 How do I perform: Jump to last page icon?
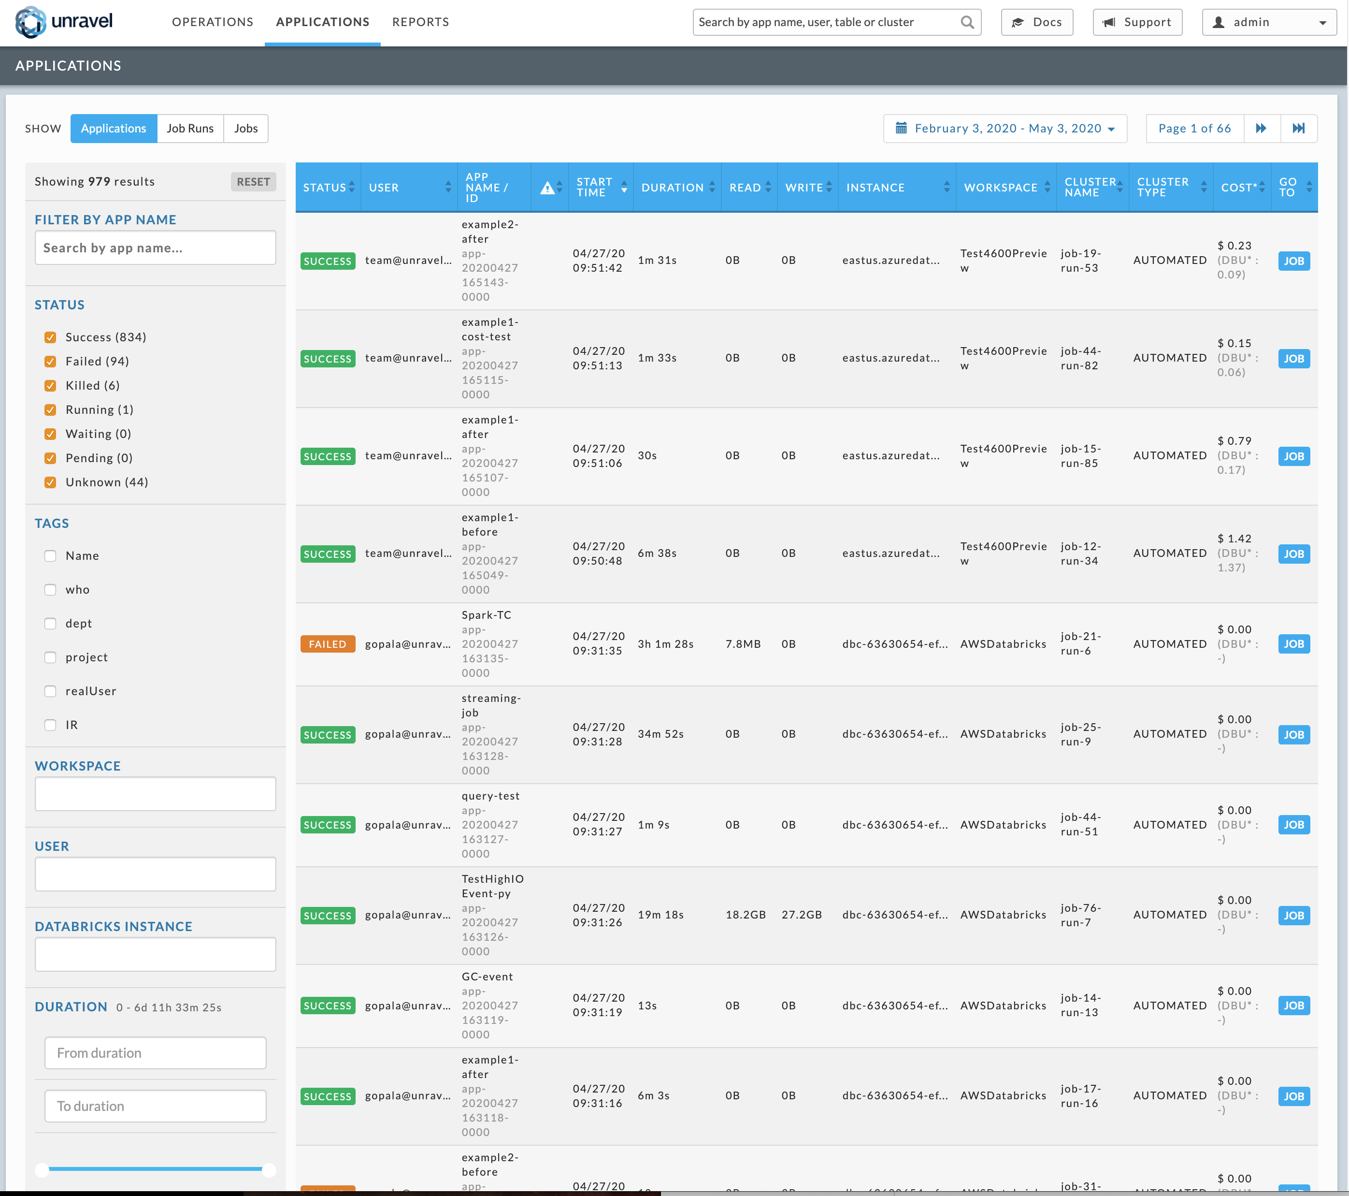coord(1298,128)
